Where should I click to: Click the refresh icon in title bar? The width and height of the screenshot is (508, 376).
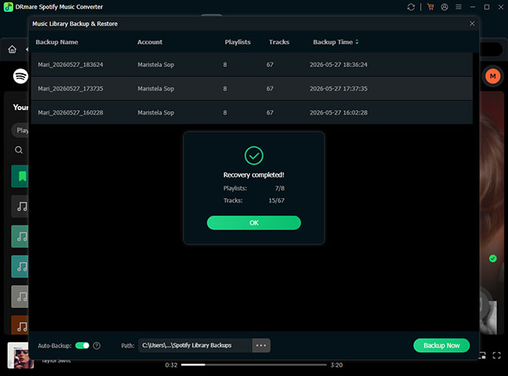pyautogui.click(x=411, y=7)
